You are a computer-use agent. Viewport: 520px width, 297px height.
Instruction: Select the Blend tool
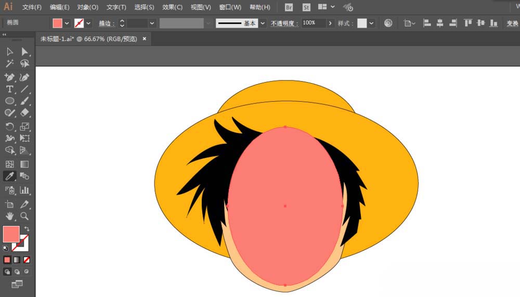pyautogui.click(x=24, y=176)
